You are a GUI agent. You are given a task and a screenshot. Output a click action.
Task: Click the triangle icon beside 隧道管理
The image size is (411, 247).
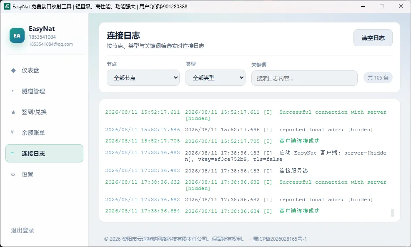(x=13, y=91)
